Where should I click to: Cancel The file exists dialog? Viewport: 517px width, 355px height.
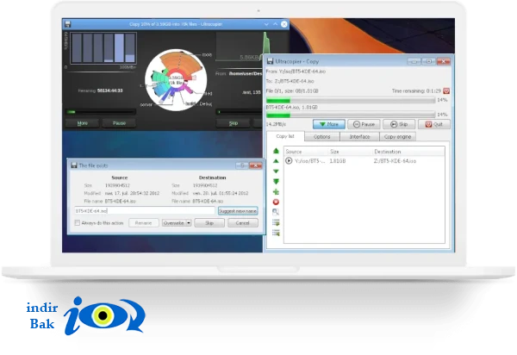243,223
